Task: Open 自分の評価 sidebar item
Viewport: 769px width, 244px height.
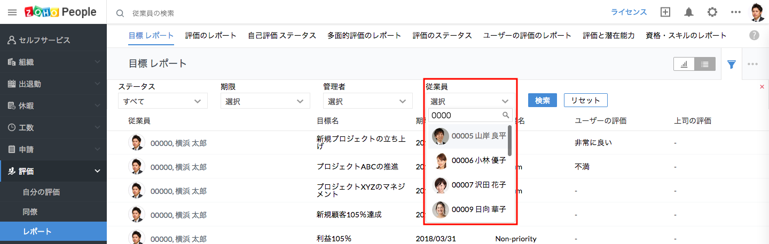Action: click(41, 192)
